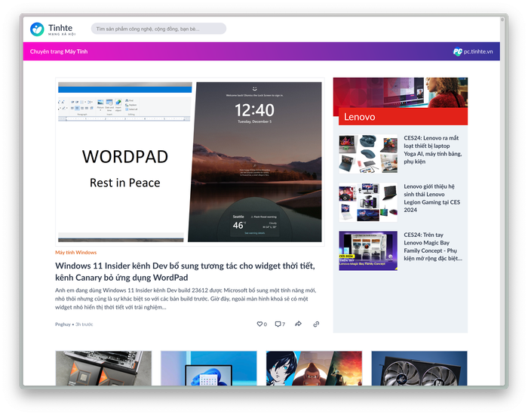Open the WordPad Rest in Peace featured image
Image resolution: width=528 pixels, height=415 pixels.
point(190,162)
